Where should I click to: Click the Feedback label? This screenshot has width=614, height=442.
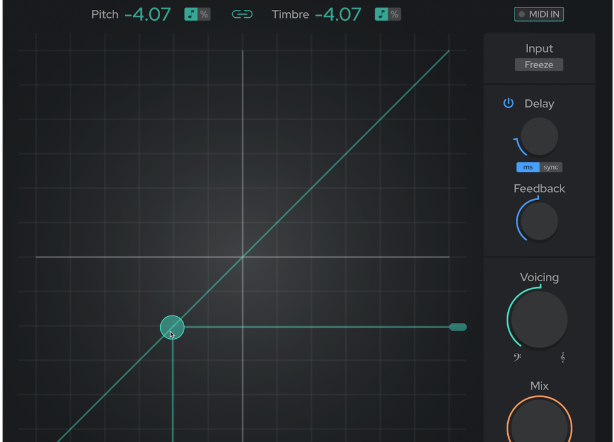539,188
